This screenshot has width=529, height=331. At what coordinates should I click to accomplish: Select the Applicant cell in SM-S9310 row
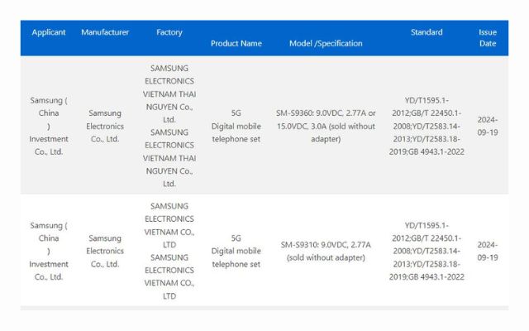point(49,251)
